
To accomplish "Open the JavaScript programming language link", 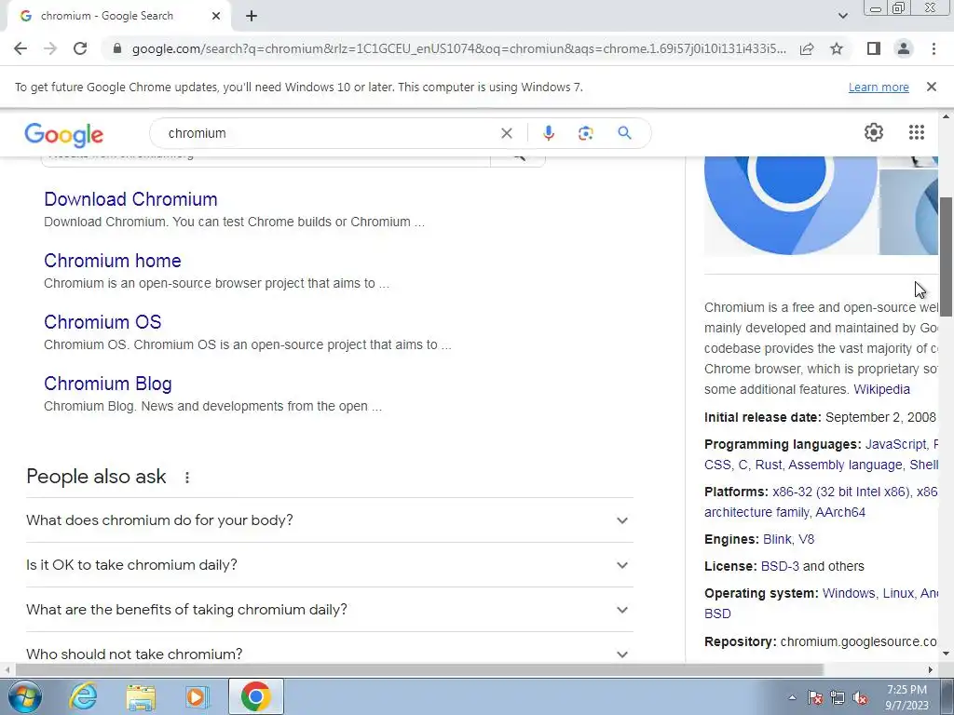I will point(895,444).
